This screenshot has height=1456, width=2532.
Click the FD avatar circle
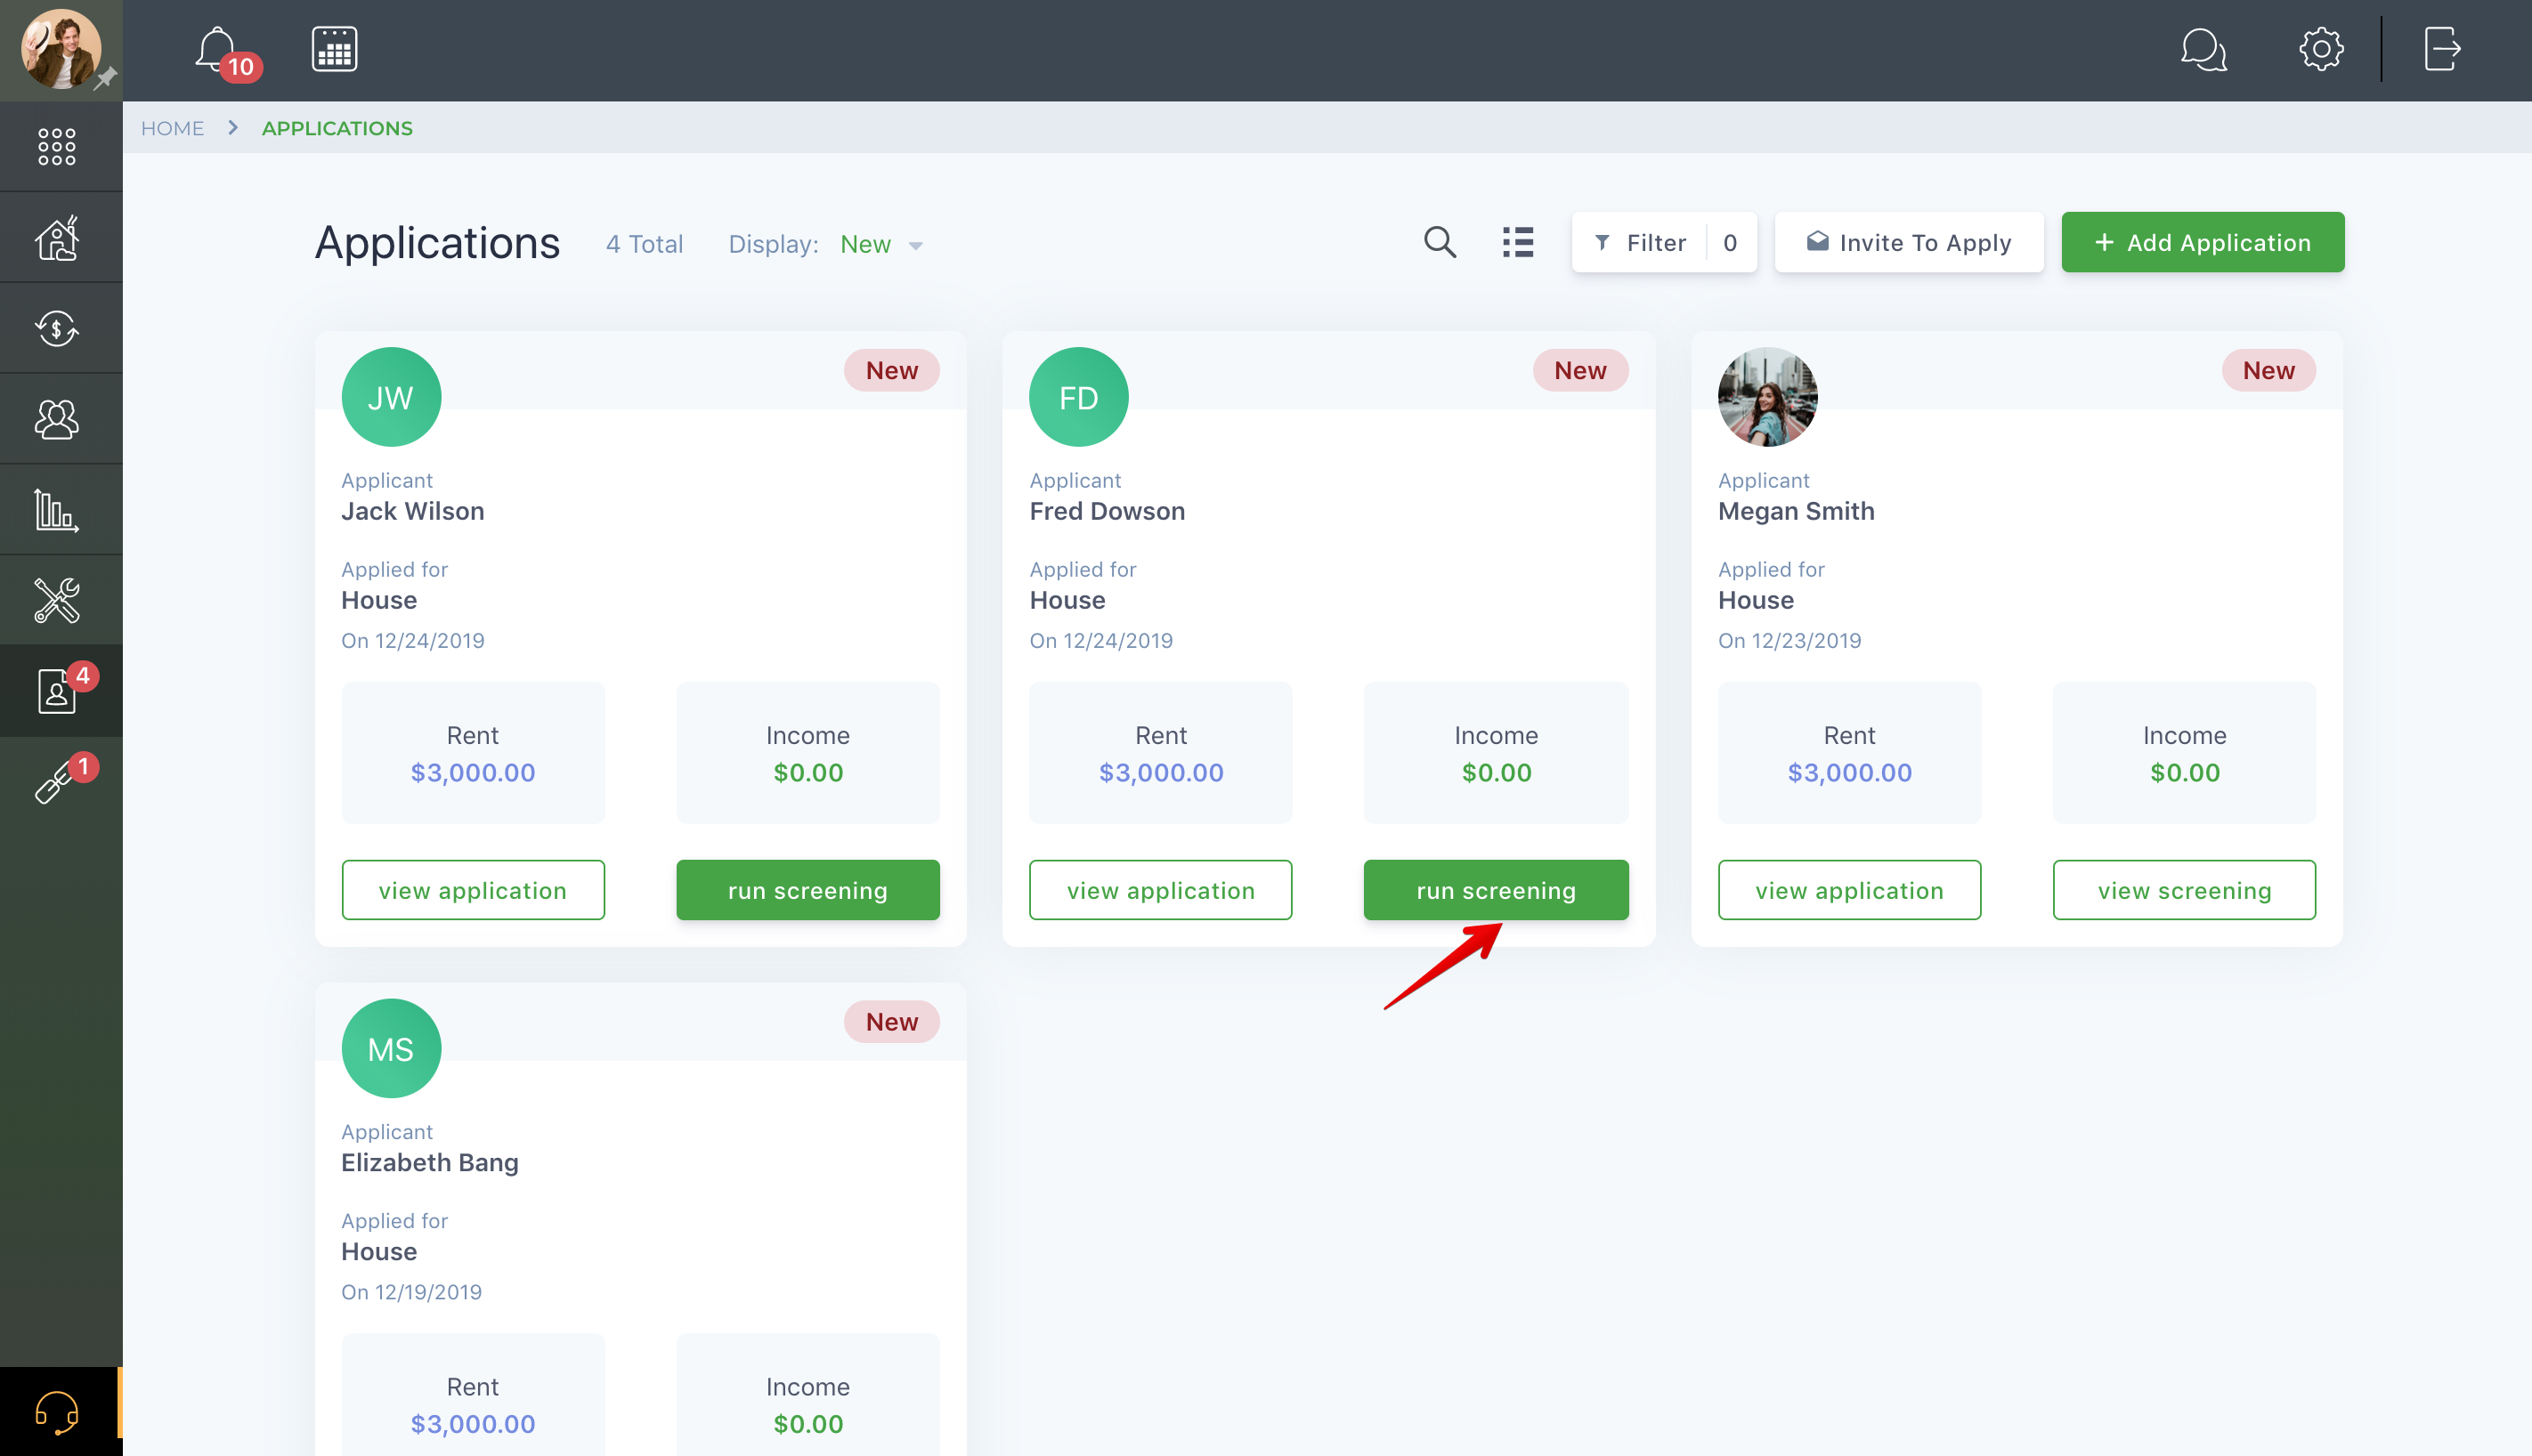click(1078, 397)
